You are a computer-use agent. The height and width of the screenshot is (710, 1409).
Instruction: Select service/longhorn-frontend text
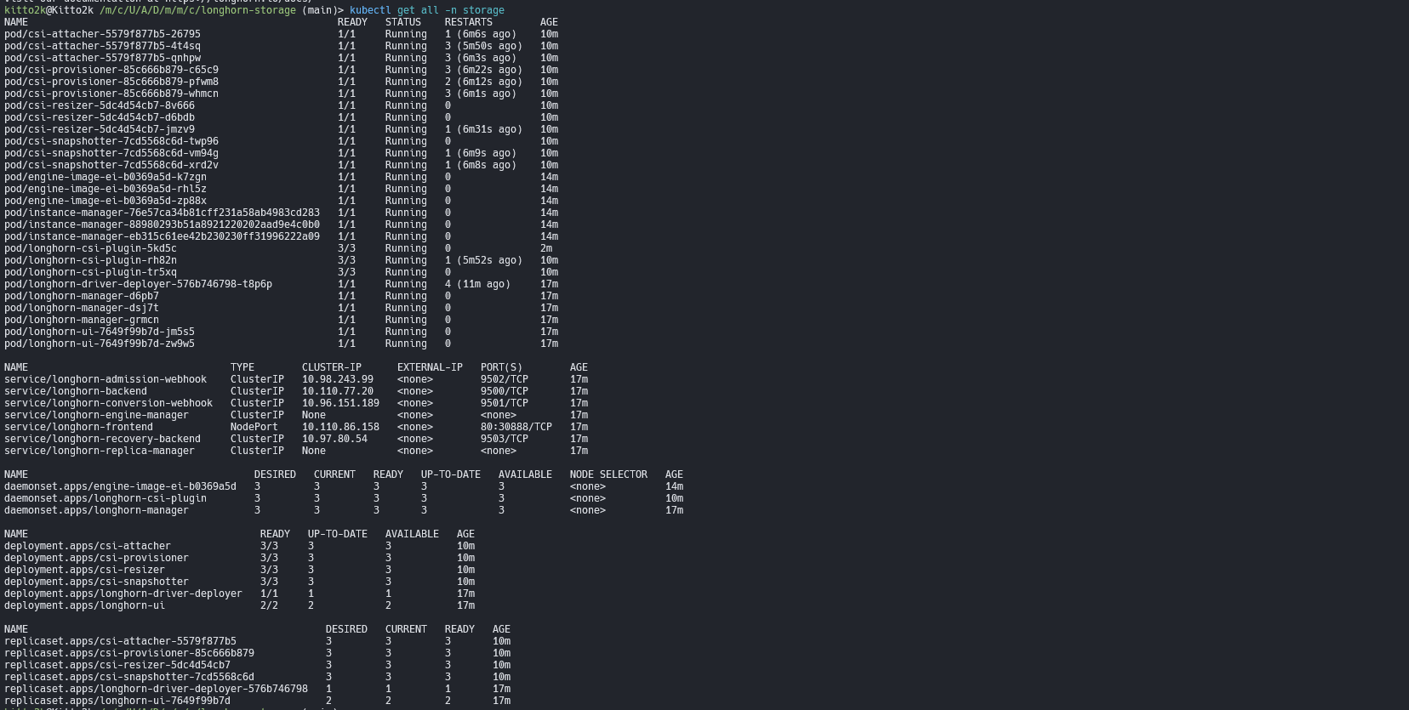point(78,427)
